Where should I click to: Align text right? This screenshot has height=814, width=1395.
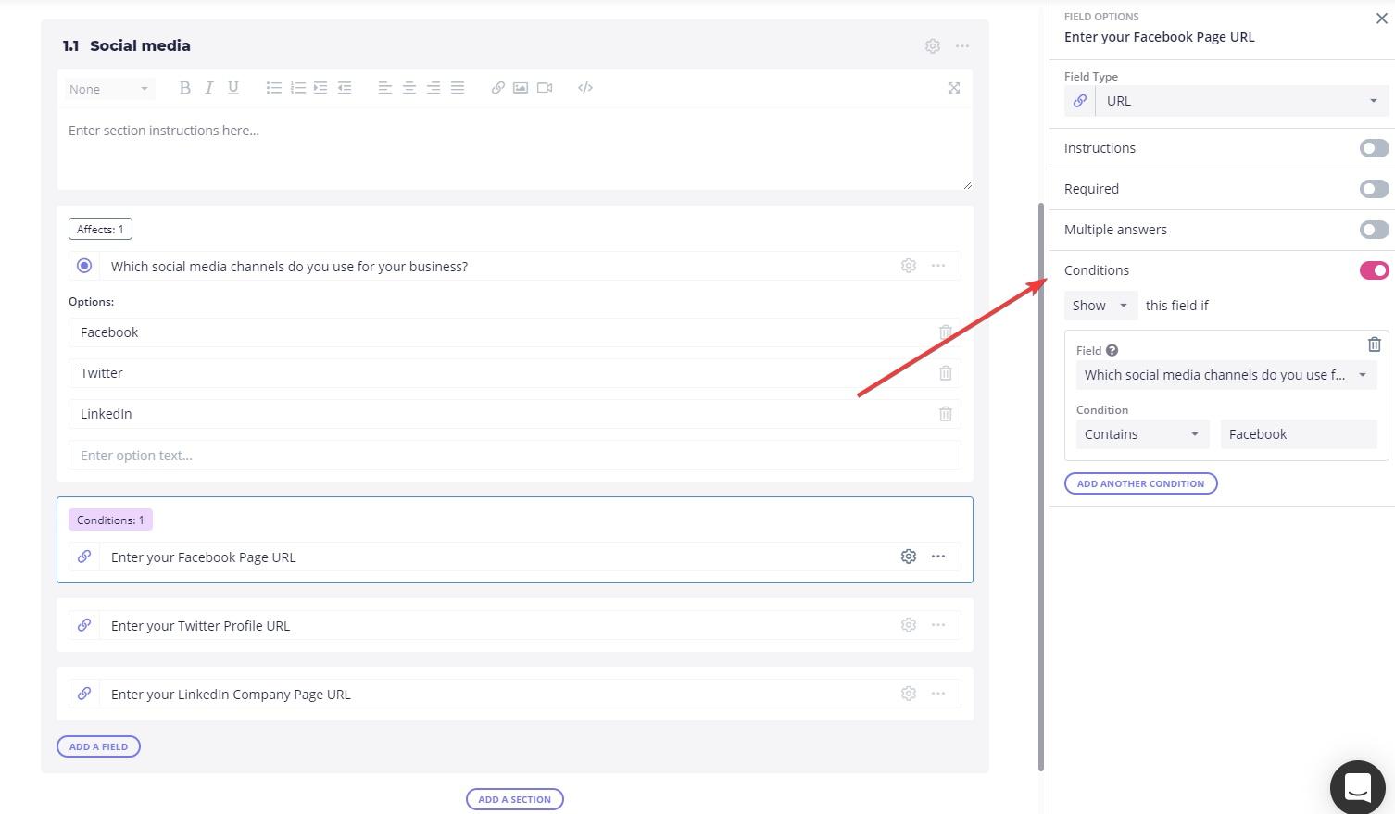click(433, 88)
